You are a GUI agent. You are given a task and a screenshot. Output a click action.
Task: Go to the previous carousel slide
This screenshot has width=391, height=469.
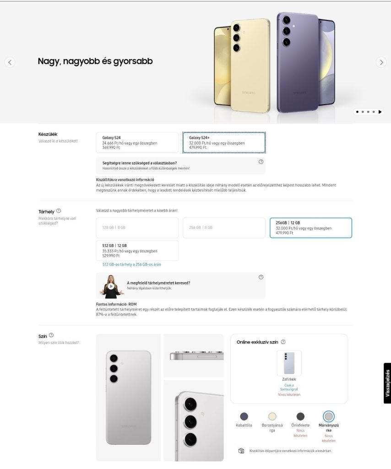click(10, 62)
